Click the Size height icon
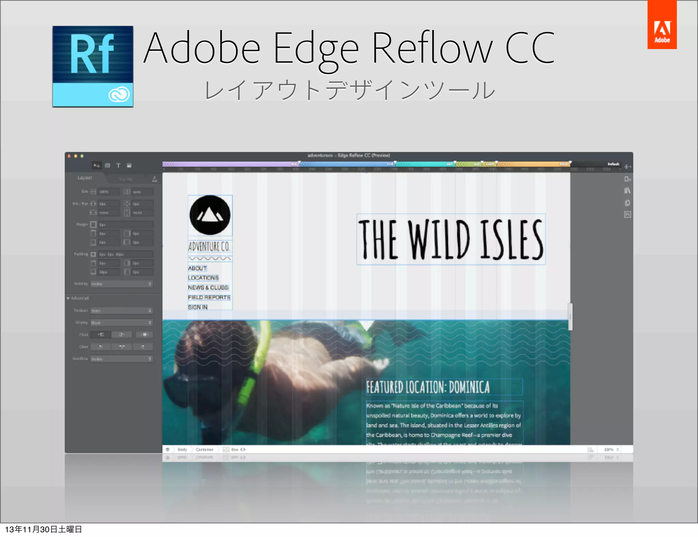 [x=127, y=192]
